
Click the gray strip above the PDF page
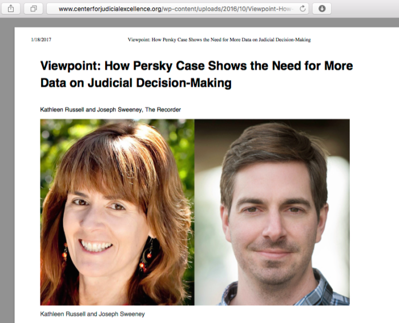coord(200,22)
